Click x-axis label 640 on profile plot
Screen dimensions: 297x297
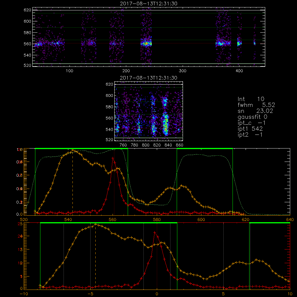[x=290, y=219]
